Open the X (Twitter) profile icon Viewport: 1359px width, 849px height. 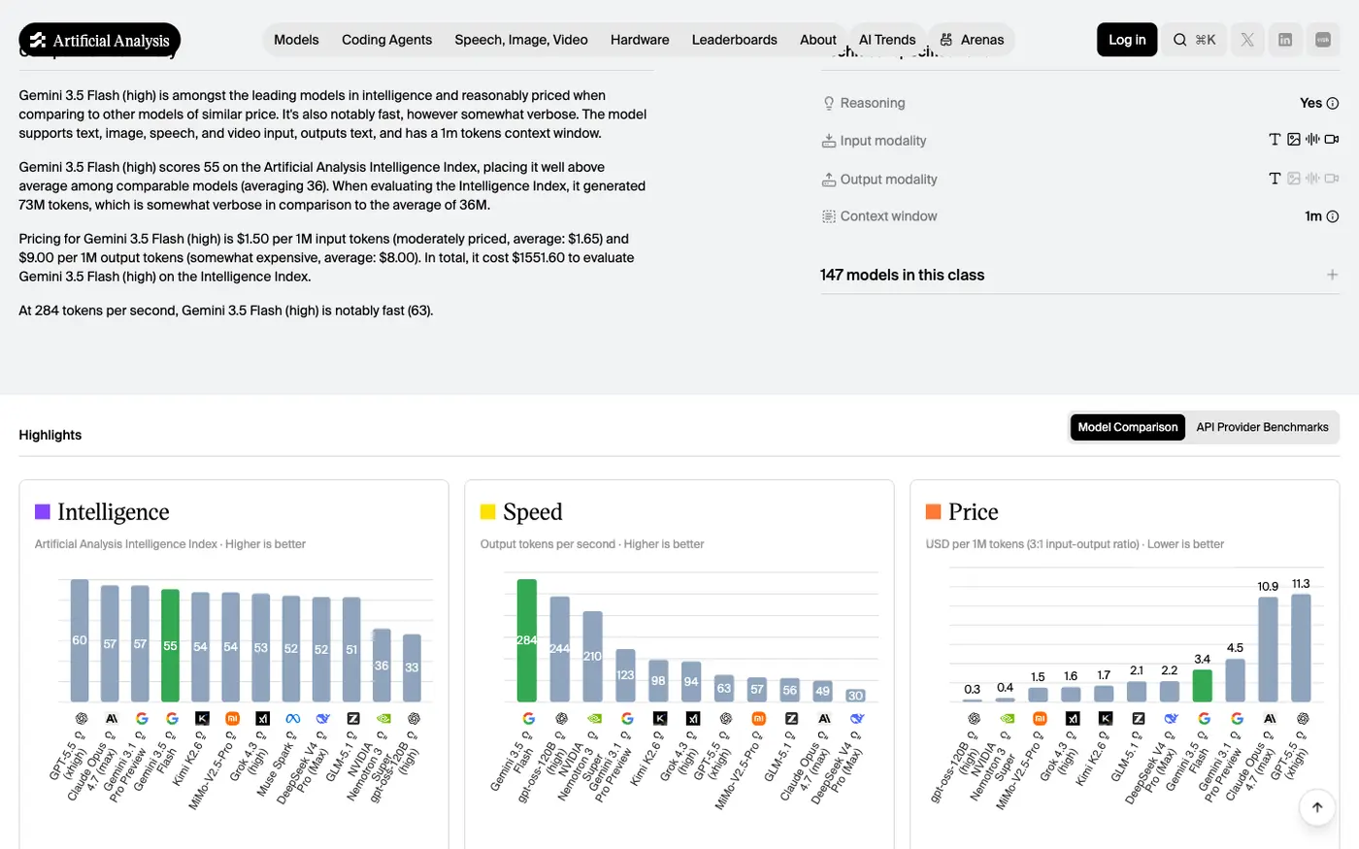pos(1247,40)
